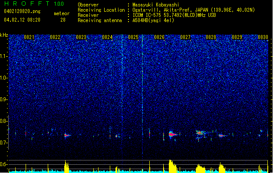Click the meteor count value 28
The width and height of the screenshot is (273, 173).
point(63,20)
